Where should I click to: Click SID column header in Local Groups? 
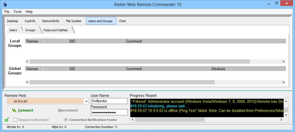tap(72, 41)
